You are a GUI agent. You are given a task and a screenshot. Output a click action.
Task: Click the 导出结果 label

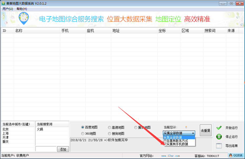(x=231, y=146)
